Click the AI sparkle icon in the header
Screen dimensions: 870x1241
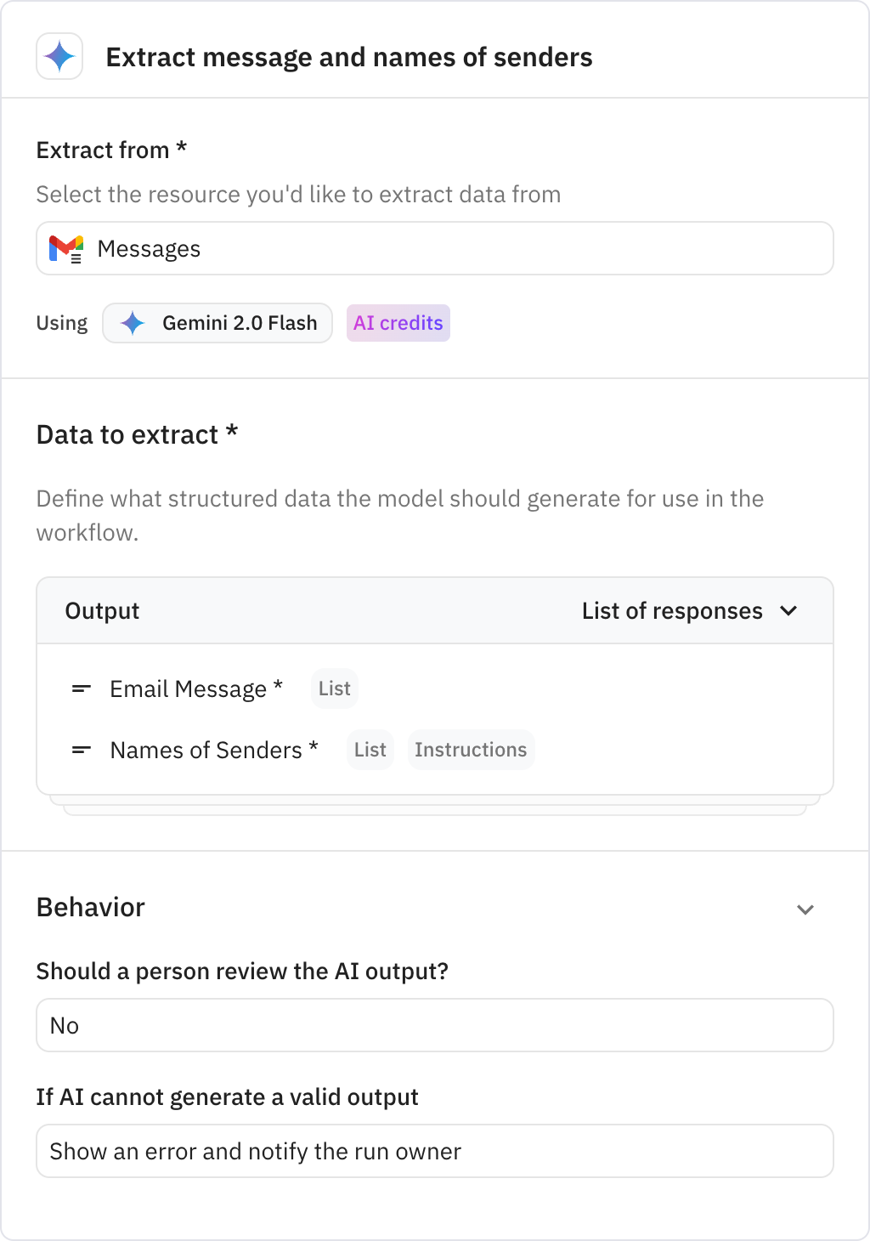pos(59,56)
